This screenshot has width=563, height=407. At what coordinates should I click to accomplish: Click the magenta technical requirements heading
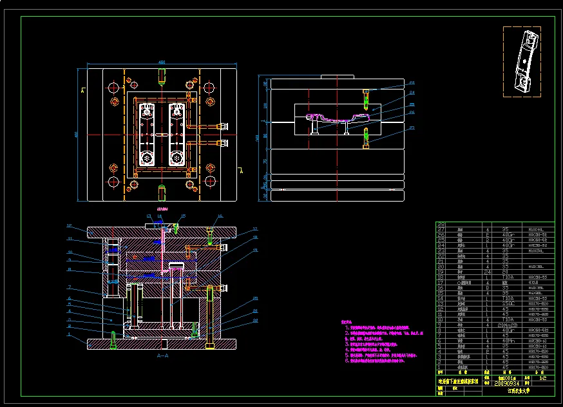[347, 322]
